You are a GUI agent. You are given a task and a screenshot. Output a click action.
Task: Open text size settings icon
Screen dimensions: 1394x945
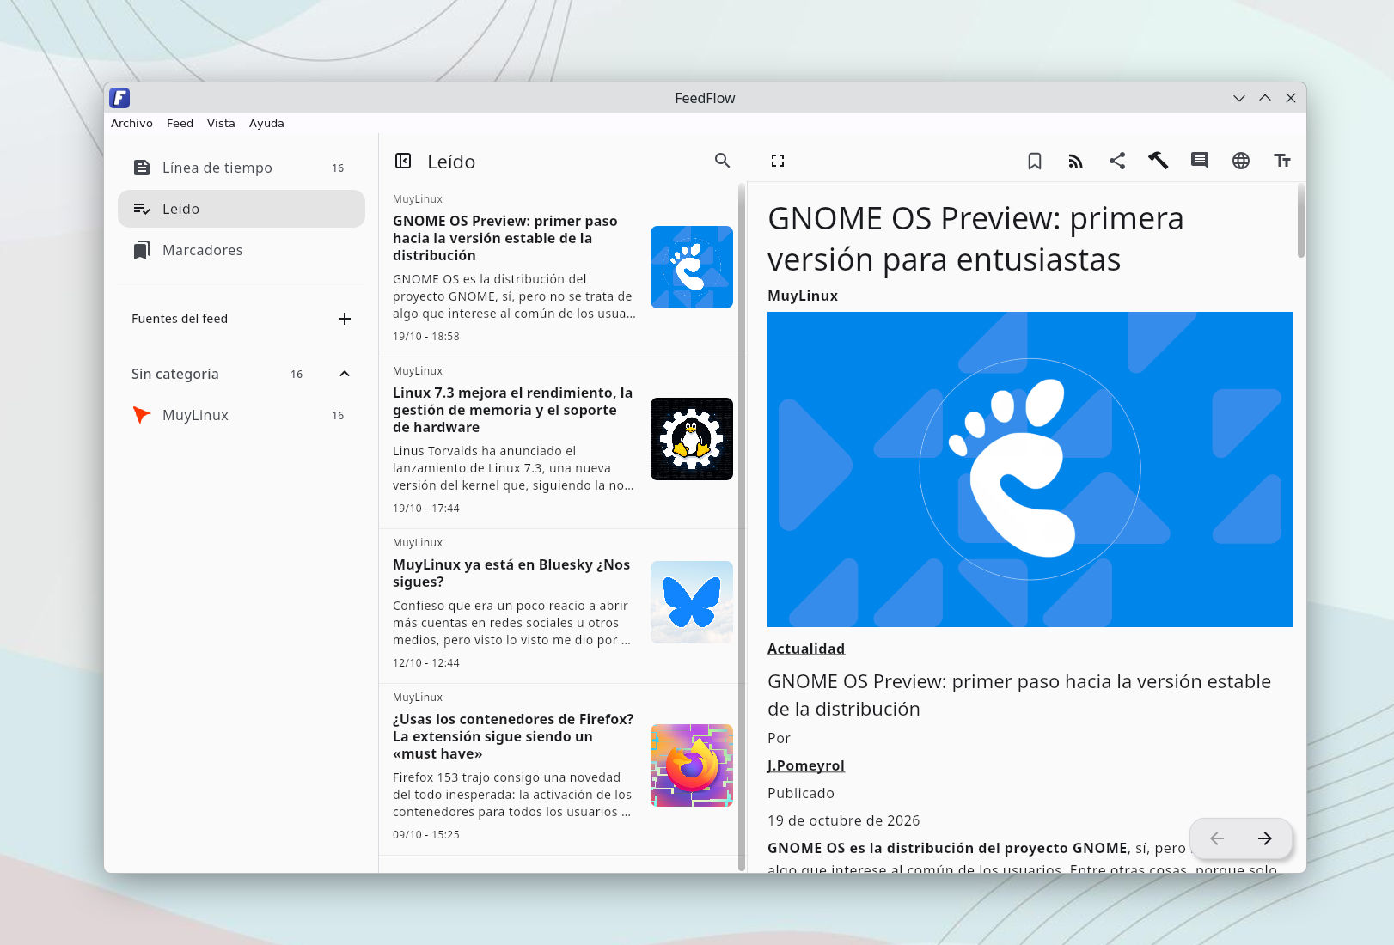tap(1282, 161)
